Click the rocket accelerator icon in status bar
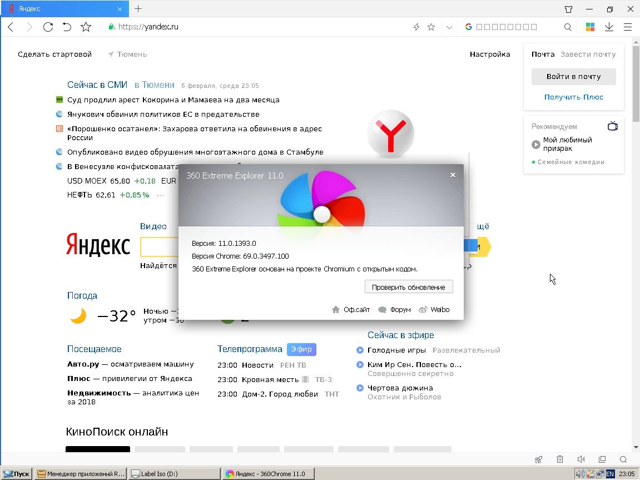The image size is (640, 480). pyautogui.click(x=539, y=459)
